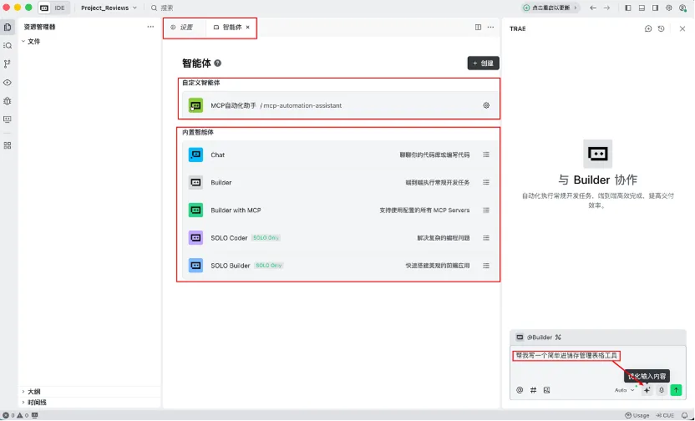695x421 pixels.
Task: Click the SOLO Only badge on SOLO Coder
Action: [266, 238]
